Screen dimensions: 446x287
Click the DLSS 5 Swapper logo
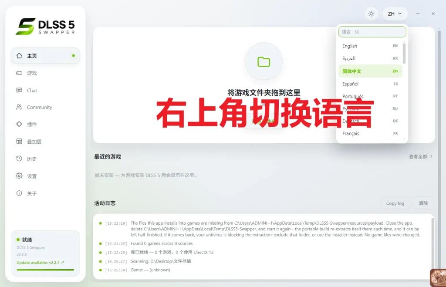(45, 27)
